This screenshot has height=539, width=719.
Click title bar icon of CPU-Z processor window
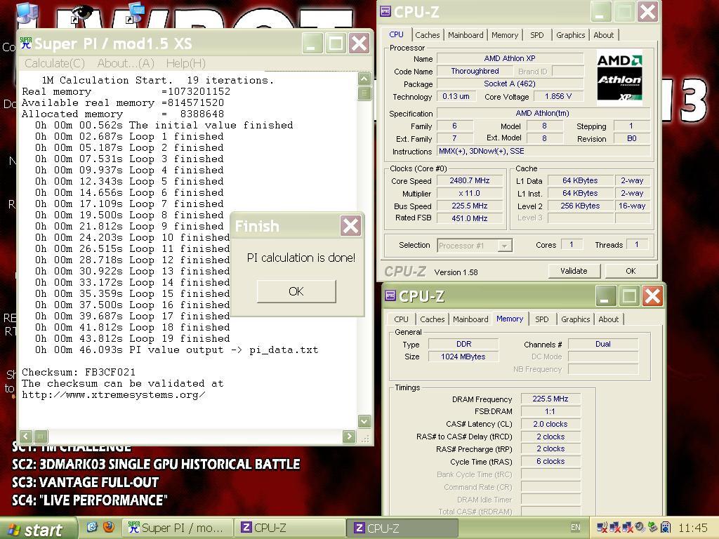pyautogui.click(x=385, y=12)
